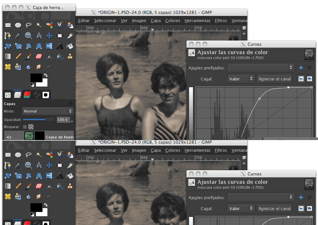Activate the Crop knife tool, upper toolbox

(x=70, y=36)
